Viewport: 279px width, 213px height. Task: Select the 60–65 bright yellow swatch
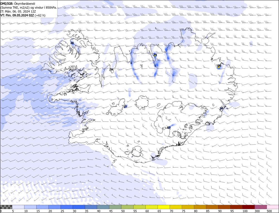coord(151,207)
